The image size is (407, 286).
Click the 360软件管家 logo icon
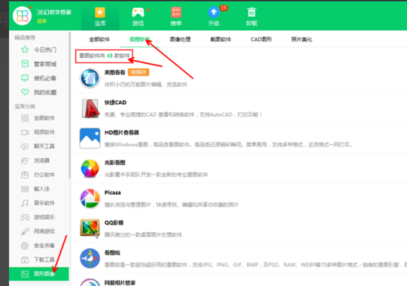point(22,16)
